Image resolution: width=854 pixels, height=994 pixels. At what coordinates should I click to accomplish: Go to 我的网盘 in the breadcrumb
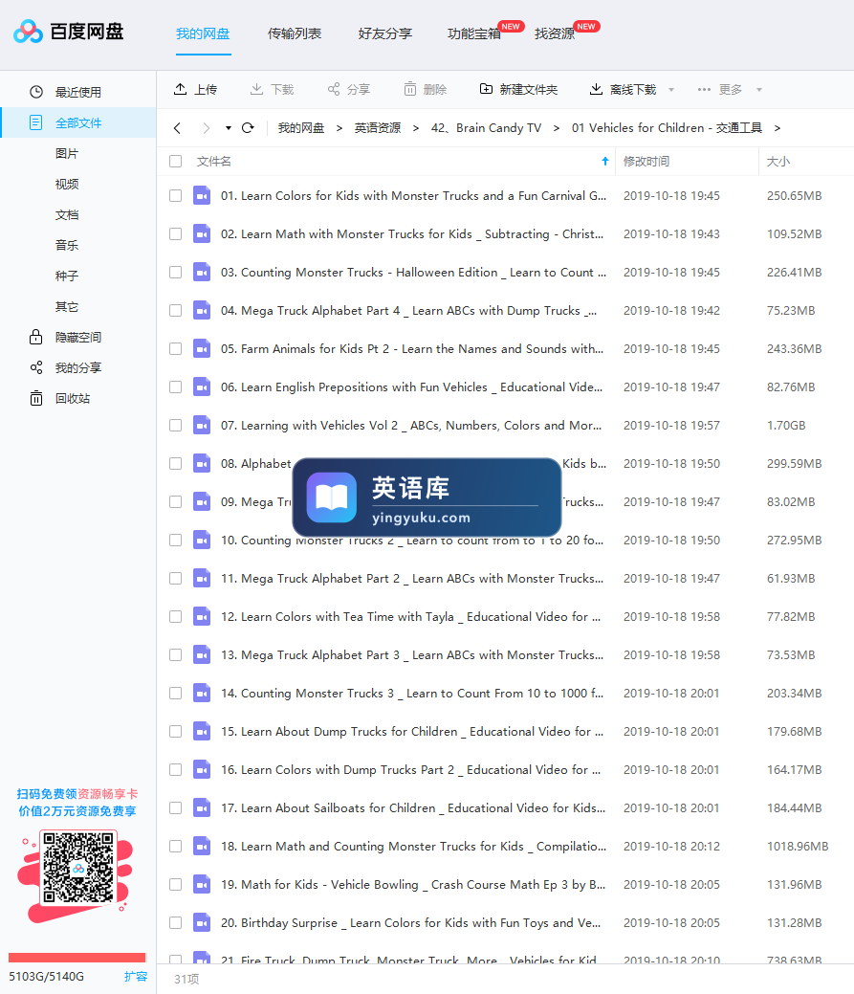[x=301, y=128]
